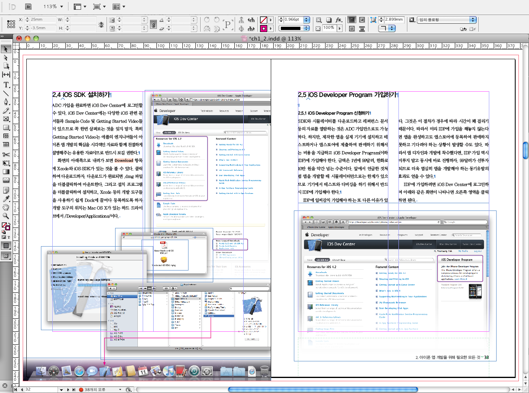Open Adobe Bridge with Br icon
This screenshot has width=529, height=393.
(28, 6)
